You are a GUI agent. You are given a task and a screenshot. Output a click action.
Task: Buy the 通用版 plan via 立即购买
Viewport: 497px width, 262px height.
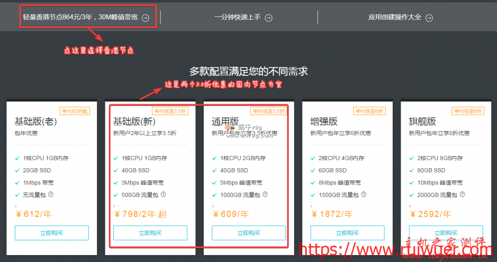[248, 233]
